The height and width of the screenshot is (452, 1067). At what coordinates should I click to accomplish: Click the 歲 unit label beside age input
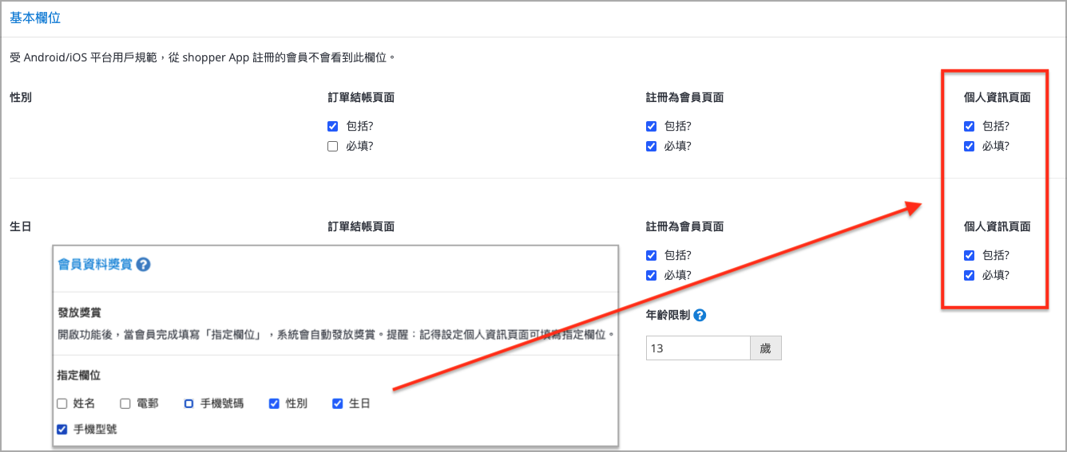tap(766, 348)
